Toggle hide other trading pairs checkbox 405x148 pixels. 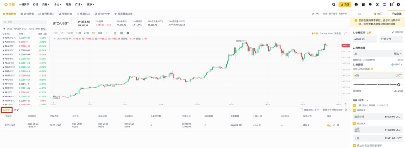(x=301, y=110)
